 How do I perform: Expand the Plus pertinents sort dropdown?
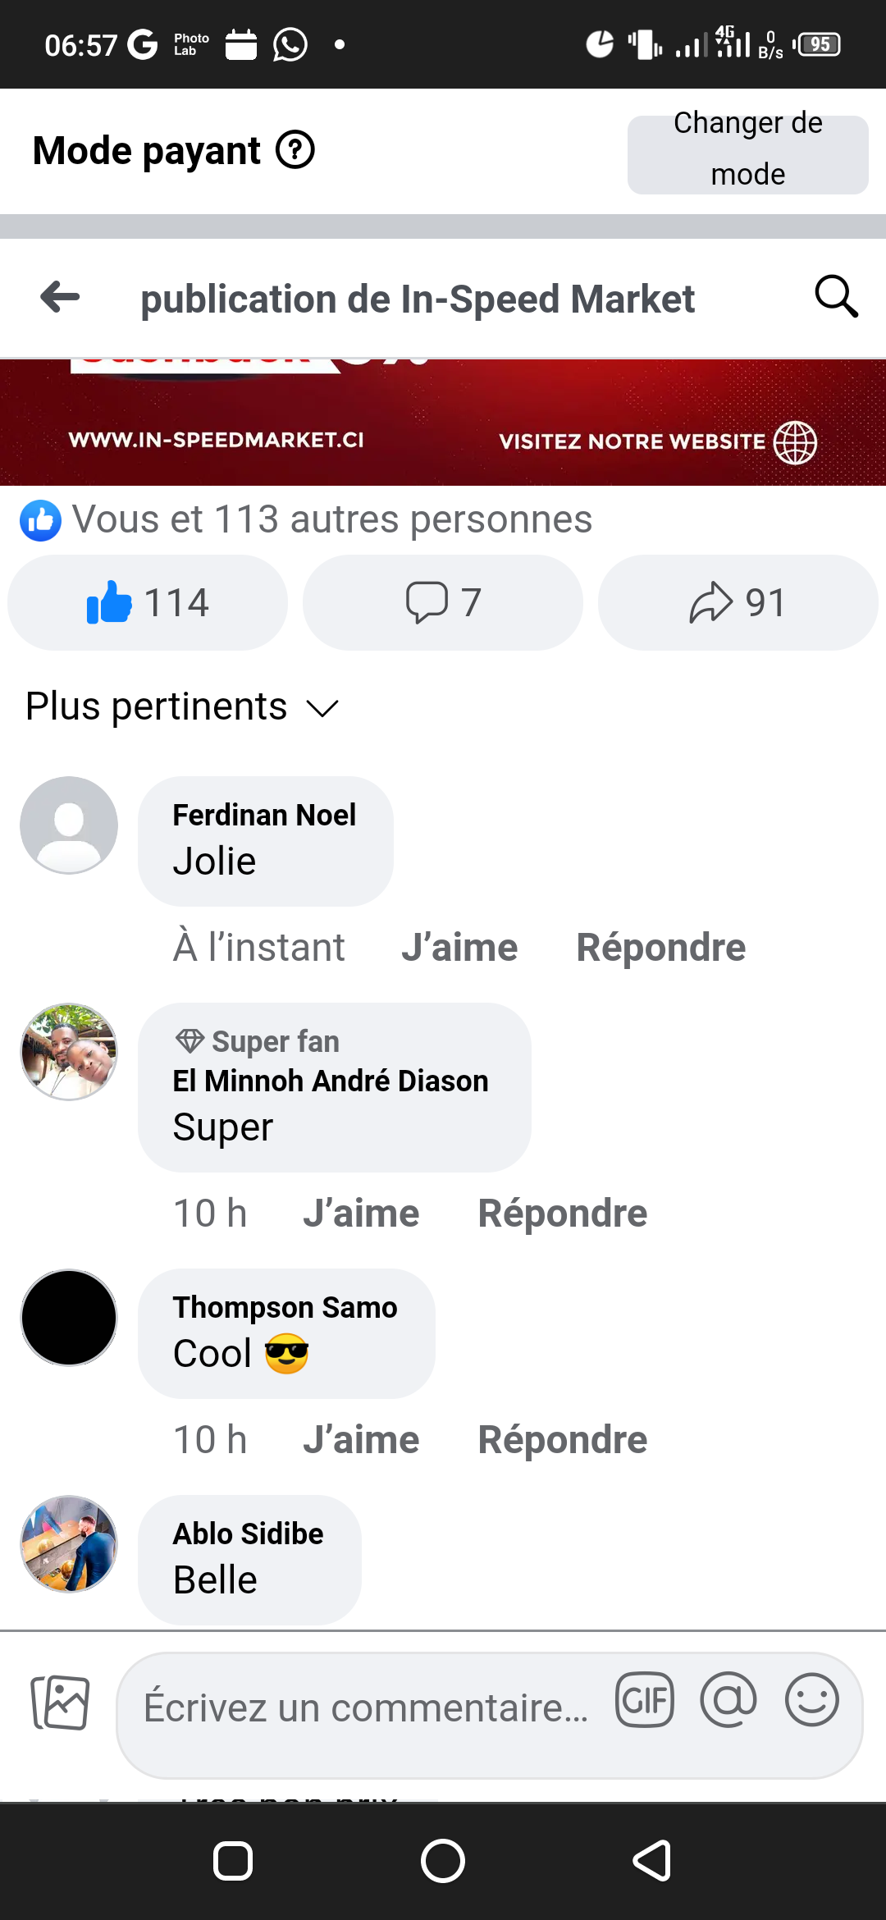coord(182,706)
